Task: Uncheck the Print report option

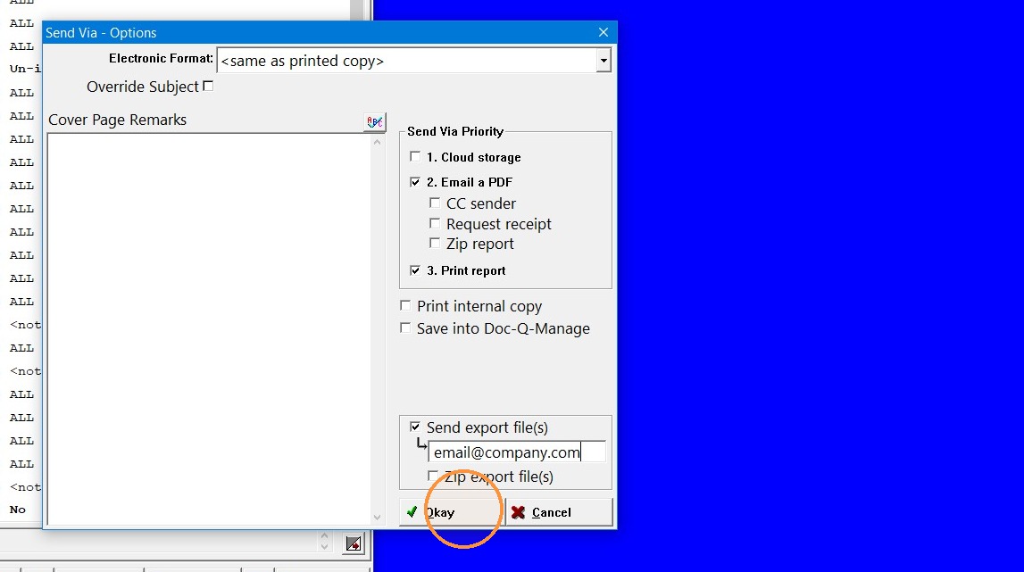Action: pos(415,270)
